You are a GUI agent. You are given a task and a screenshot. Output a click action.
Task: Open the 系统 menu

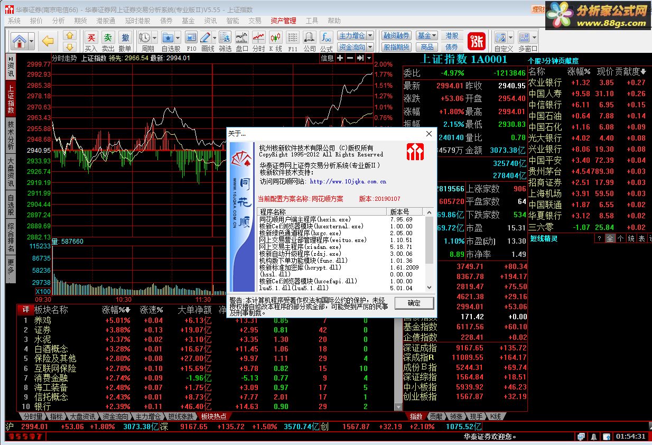point(14,21)
